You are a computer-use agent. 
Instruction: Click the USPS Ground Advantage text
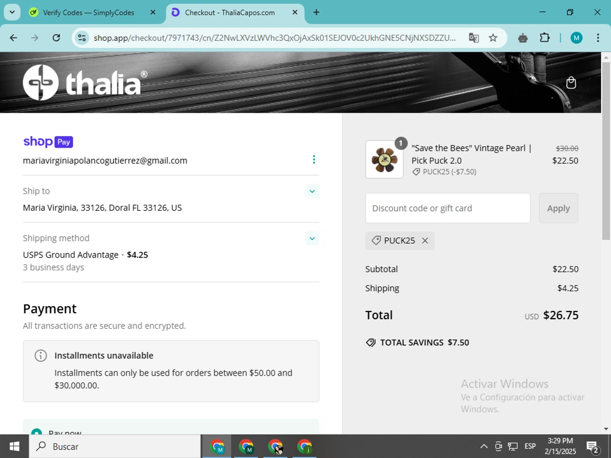(x=70, y=255)
